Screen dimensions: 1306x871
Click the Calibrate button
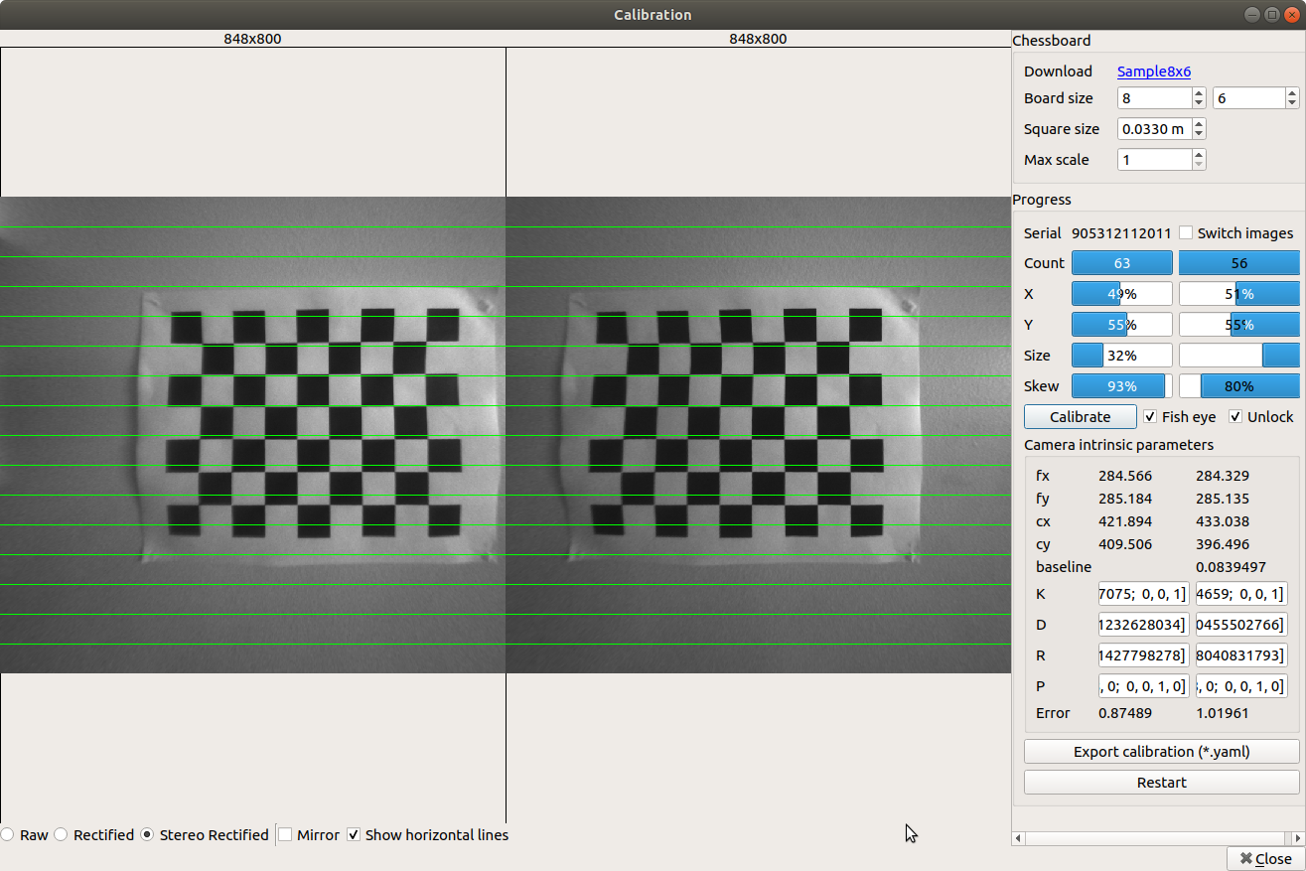point(1080,417)
